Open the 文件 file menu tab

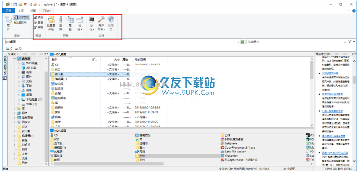pyautogui.click(x=9, y=10)
